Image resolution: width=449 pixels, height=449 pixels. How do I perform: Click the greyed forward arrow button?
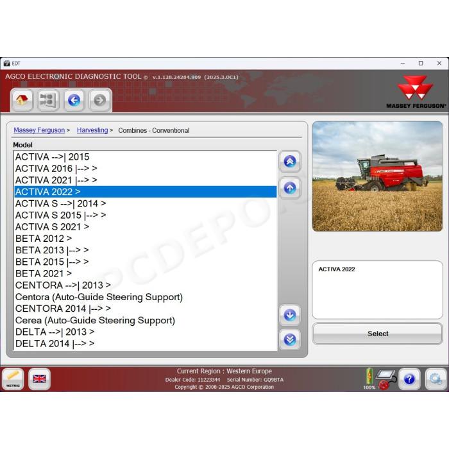[99, 100]
